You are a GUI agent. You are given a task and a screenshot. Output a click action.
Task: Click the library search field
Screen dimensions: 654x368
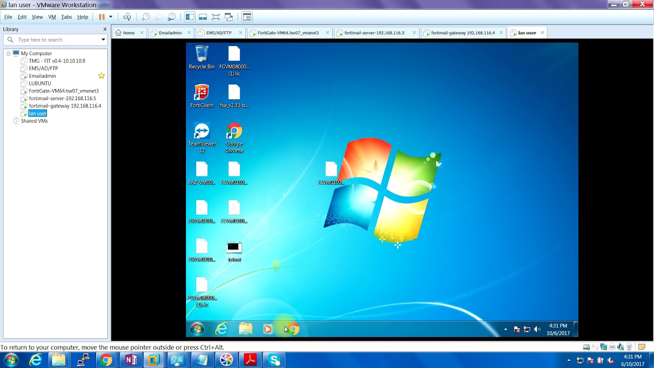(55, 40)
